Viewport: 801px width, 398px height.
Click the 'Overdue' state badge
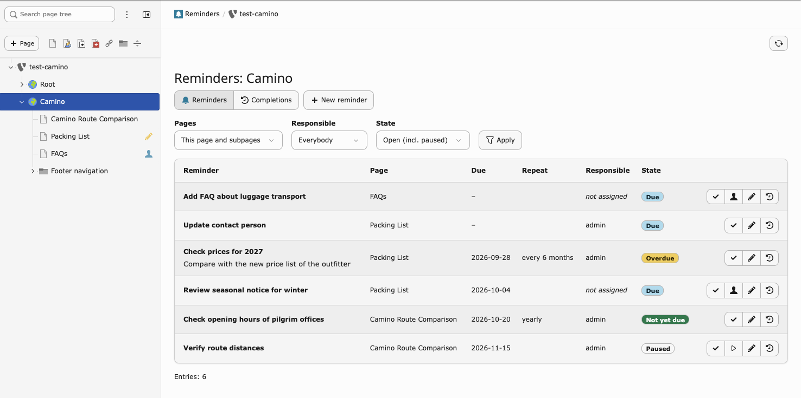(660, 258)
